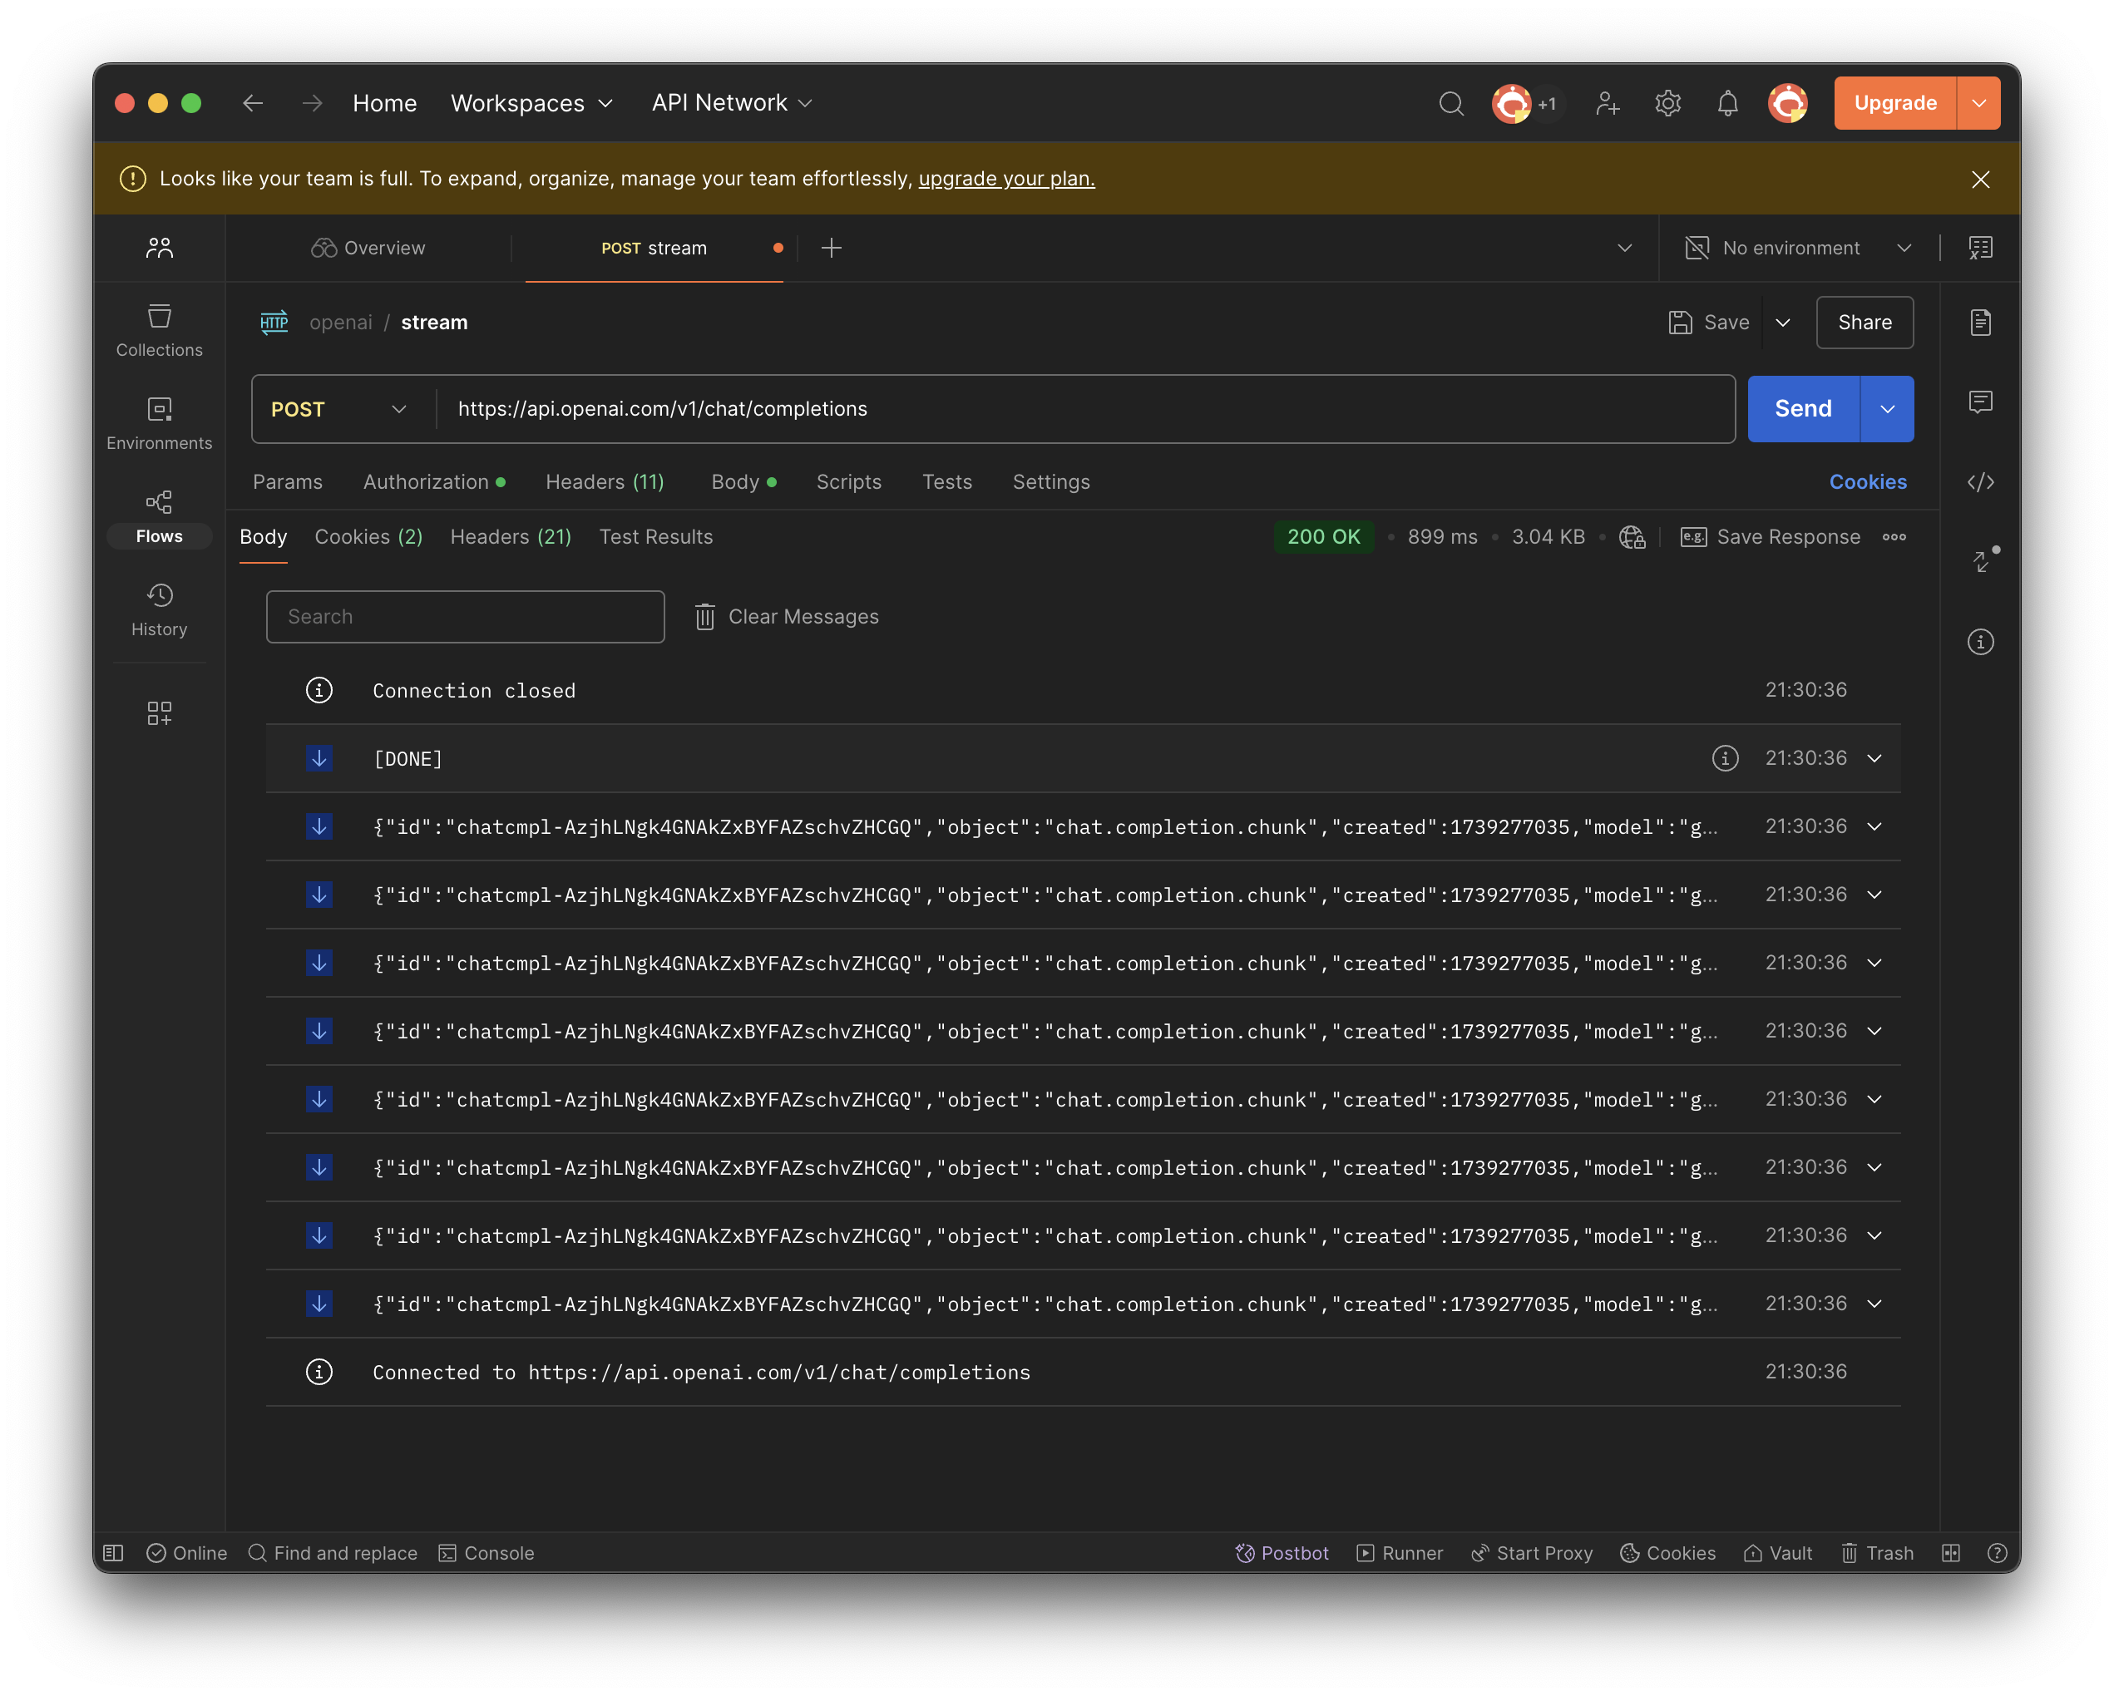Open the Console from status bar
This screenshot has height=1696, width=2114.
tap(487, 1553)
